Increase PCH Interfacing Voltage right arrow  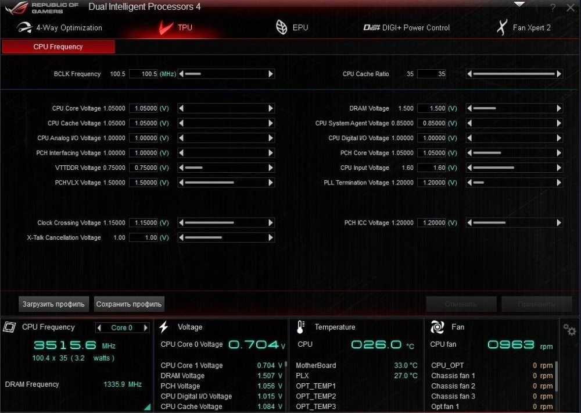pos(271,153)
